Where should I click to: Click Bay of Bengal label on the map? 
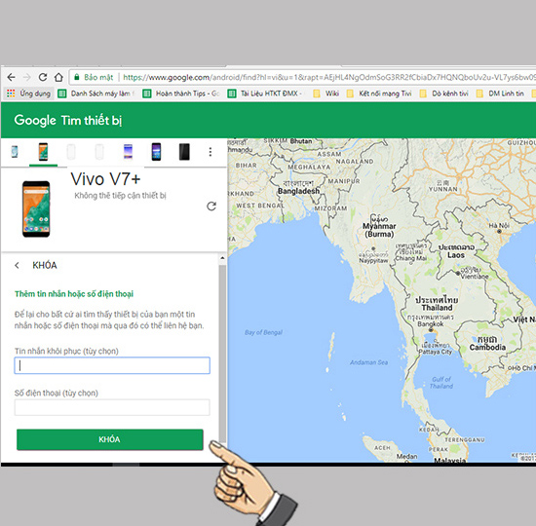pyautogui.click(x=263, y=332)
